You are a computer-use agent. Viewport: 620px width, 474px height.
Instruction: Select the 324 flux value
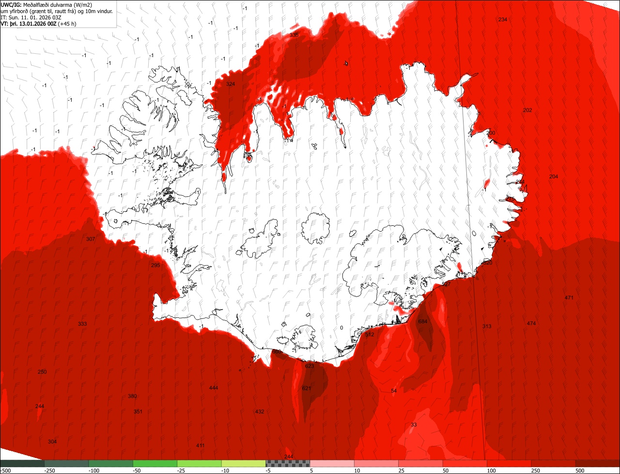[x=231, y=84]
